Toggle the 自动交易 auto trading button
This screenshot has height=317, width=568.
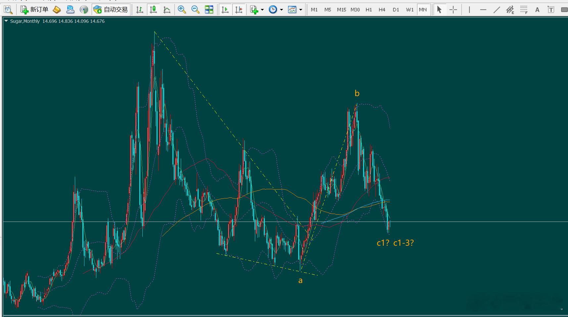click(111, 10)
